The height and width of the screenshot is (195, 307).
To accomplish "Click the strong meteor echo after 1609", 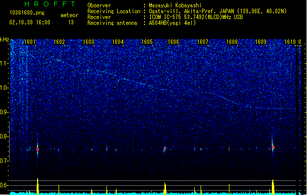I will (x=273, y=147).
